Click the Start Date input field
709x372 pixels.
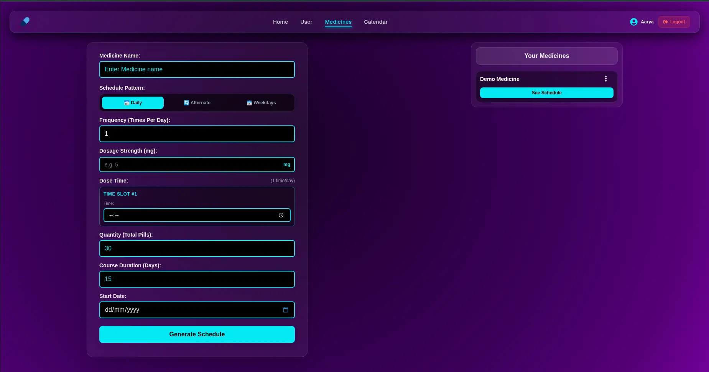tap(197, 310)
